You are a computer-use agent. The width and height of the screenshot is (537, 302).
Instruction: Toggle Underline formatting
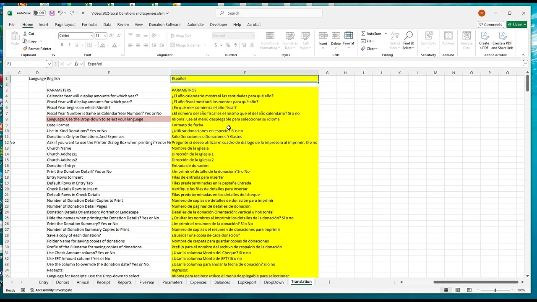(76, 45)
